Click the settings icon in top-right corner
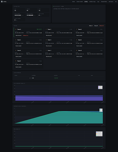This screenshot has height=152, width=118. click(x=116, y=2)
